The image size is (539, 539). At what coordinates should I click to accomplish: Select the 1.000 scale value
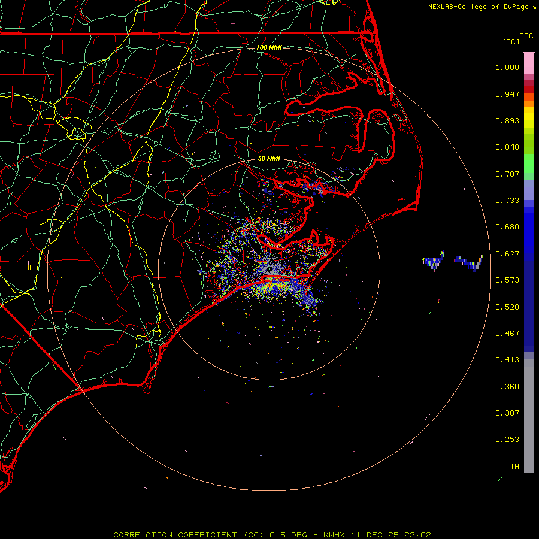[x=507, y=67]
